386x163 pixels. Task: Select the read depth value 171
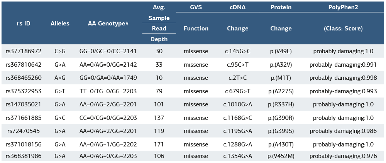coord(159,144)
